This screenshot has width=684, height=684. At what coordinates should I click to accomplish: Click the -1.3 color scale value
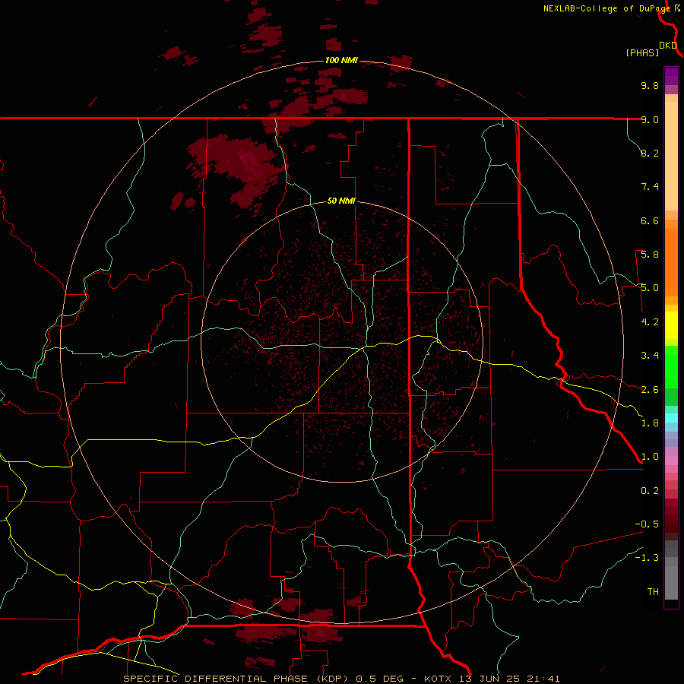click(647, 558)
